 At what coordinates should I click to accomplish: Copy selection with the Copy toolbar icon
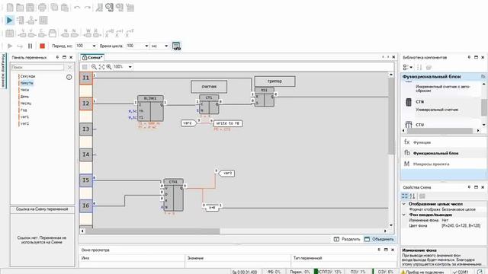tap(54, 7)
